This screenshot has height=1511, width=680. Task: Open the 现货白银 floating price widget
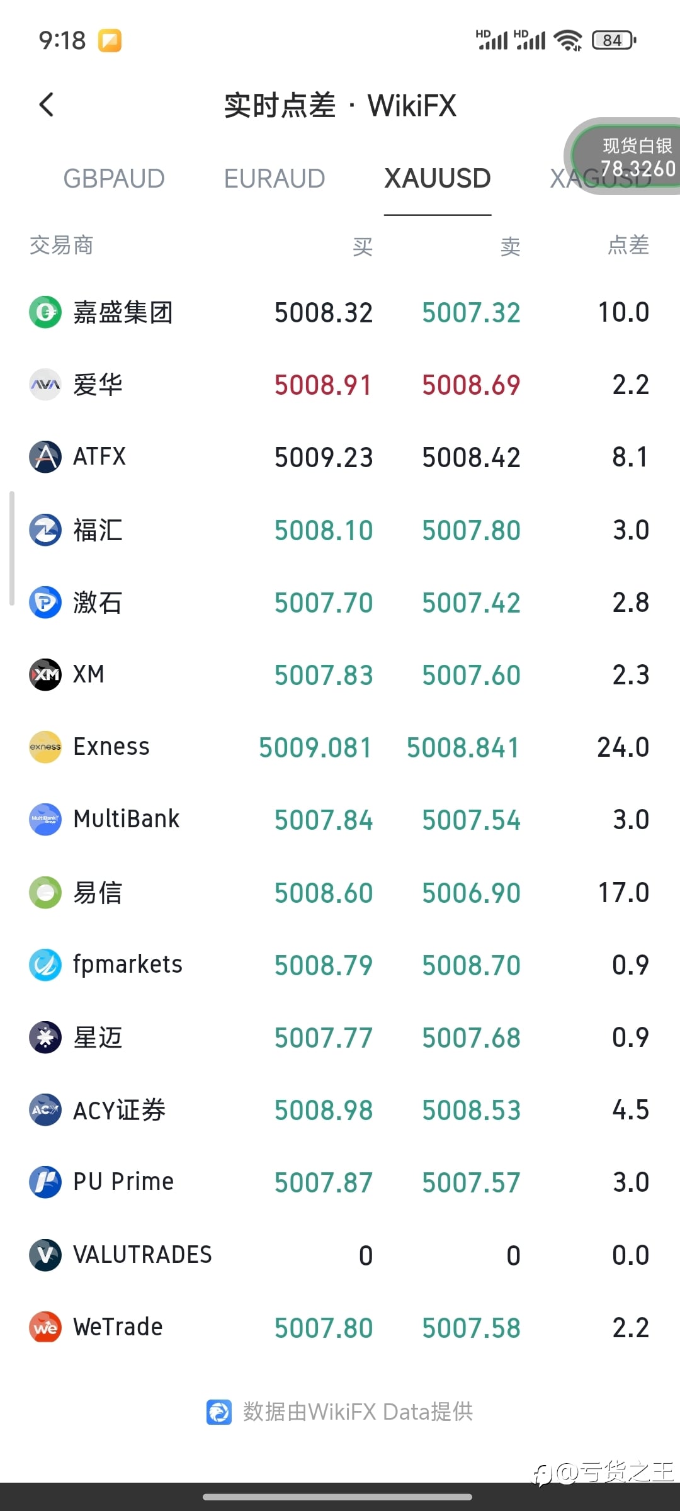click(630, 157)
